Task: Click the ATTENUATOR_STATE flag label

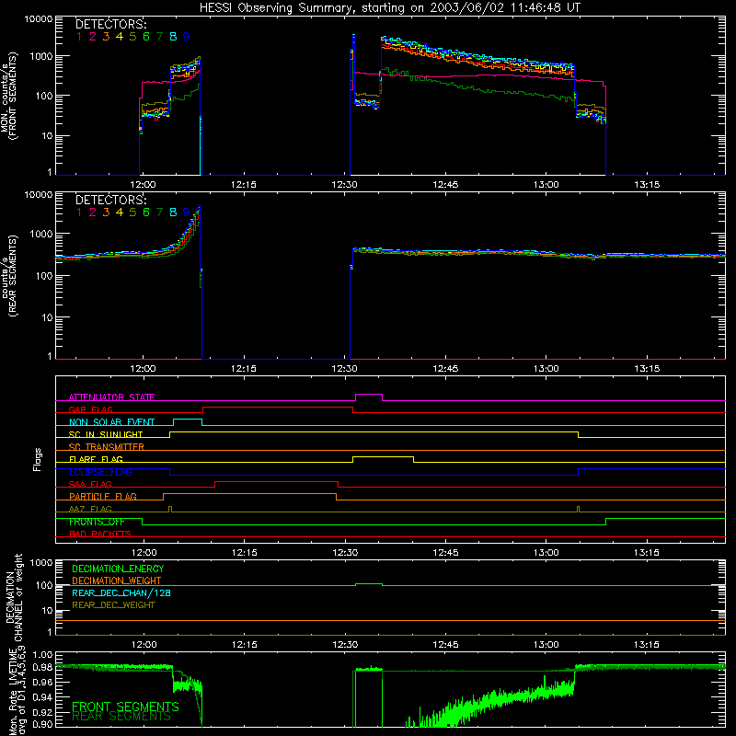Action: [111, 397]
